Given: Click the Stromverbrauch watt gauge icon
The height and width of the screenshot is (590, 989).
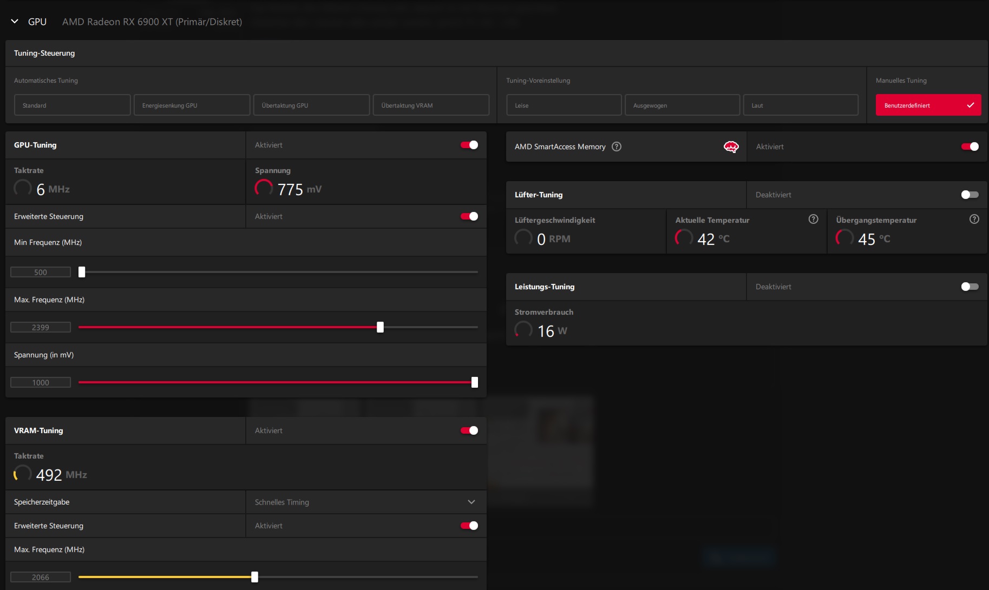Looking at the screenshot, I should pos(523,330).
